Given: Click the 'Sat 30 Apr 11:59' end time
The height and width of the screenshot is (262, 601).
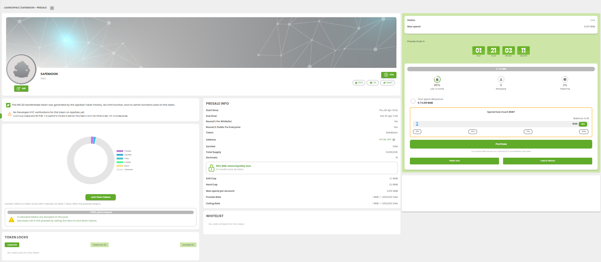Looking at the screenshot, I should pyautogui.click(x=389, y=116).
